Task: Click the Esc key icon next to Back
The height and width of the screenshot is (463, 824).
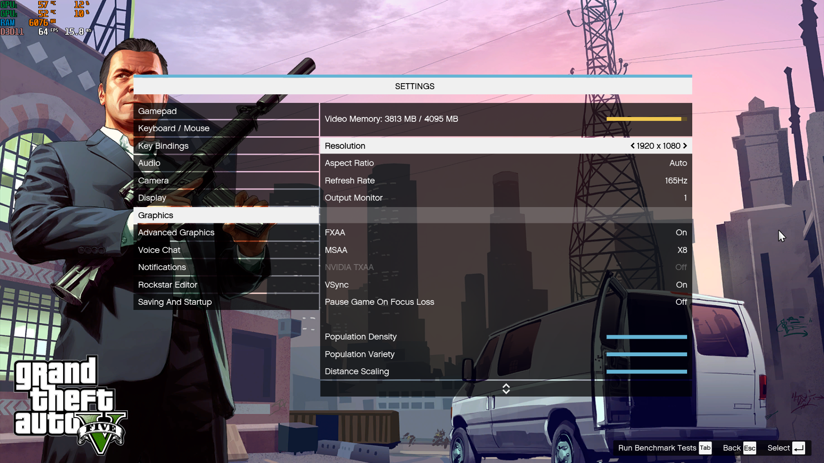Action: (750, 448)
